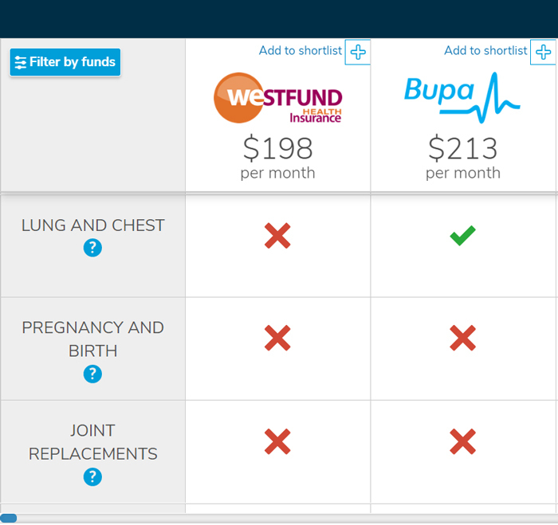The height and width of the screenshot is (525, 558).
Task: Click Bupa's red cross for Pregnancy and Birth
Action: coord(462,339)
